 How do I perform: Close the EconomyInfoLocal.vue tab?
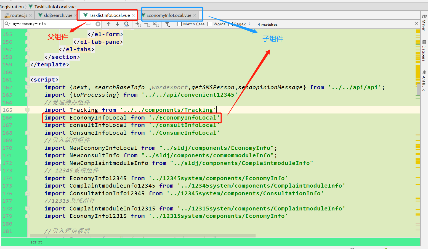pyautogui.click(x=195, y=15)
